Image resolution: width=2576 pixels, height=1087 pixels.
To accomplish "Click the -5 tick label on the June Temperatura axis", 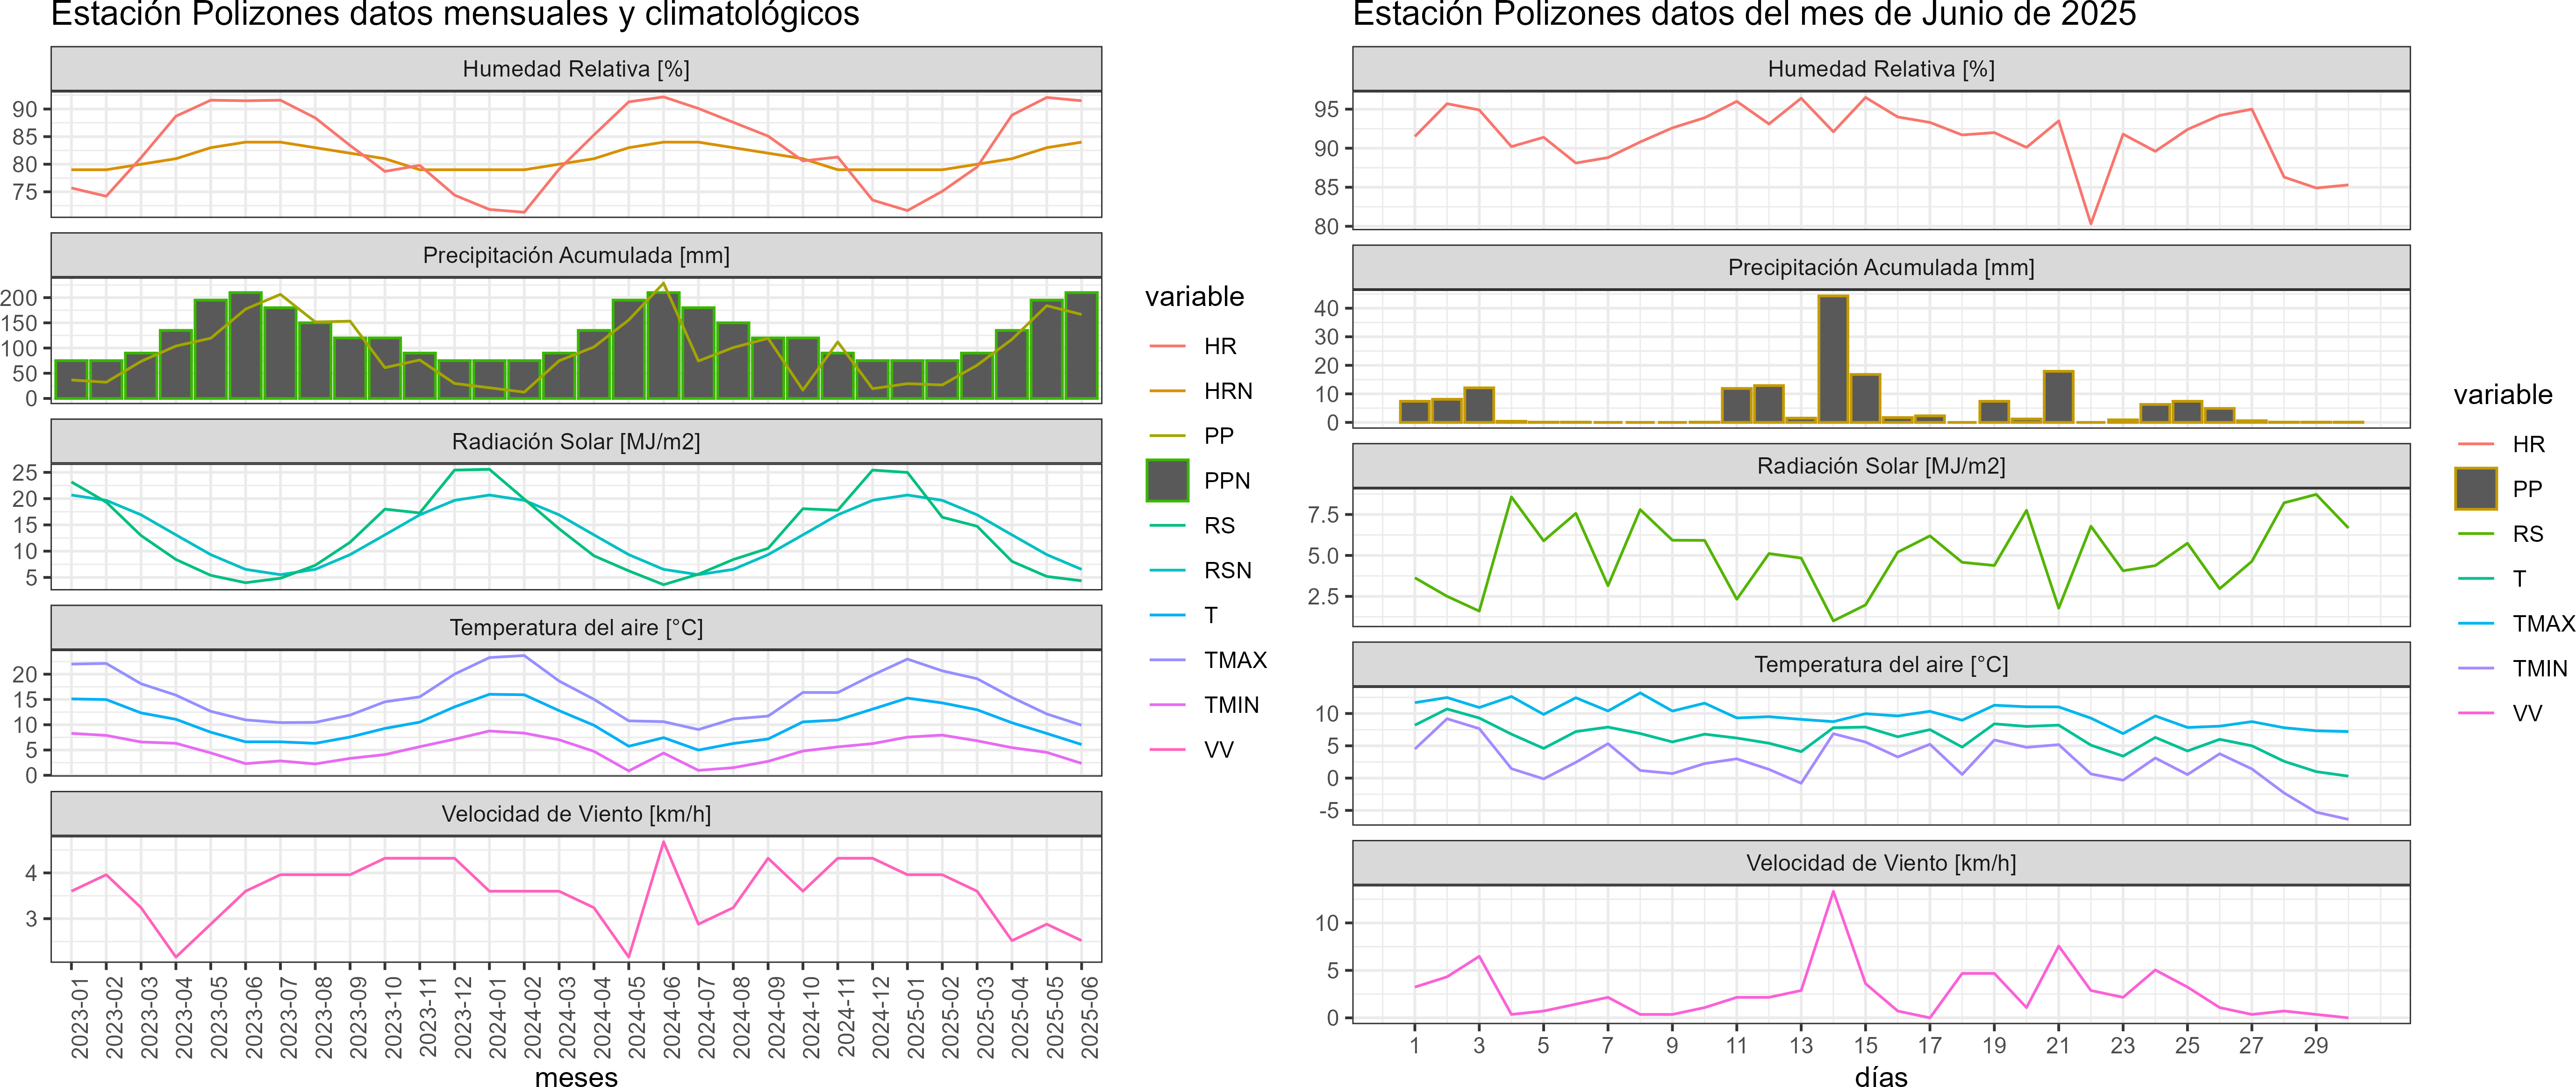I will coord(1328,811).
